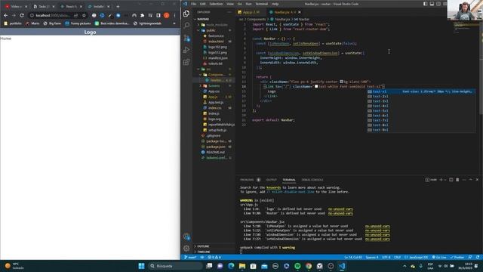
Task: Open package.json in the file explorer
Action: [x=215, y=147]
